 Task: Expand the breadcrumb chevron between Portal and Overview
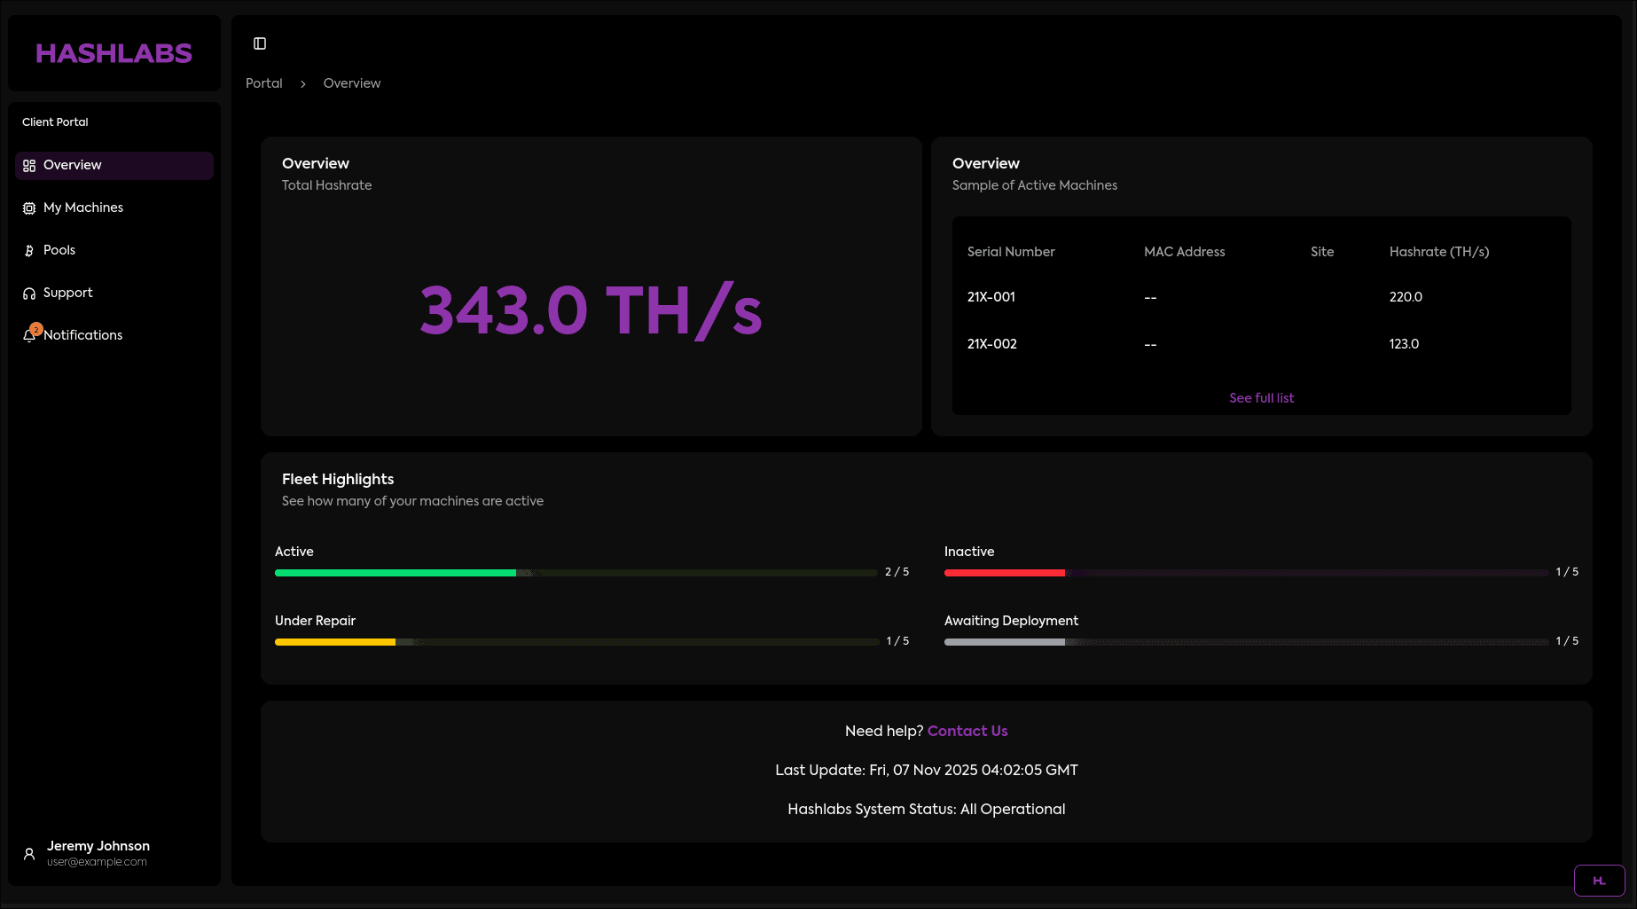(x=302, y=83)
